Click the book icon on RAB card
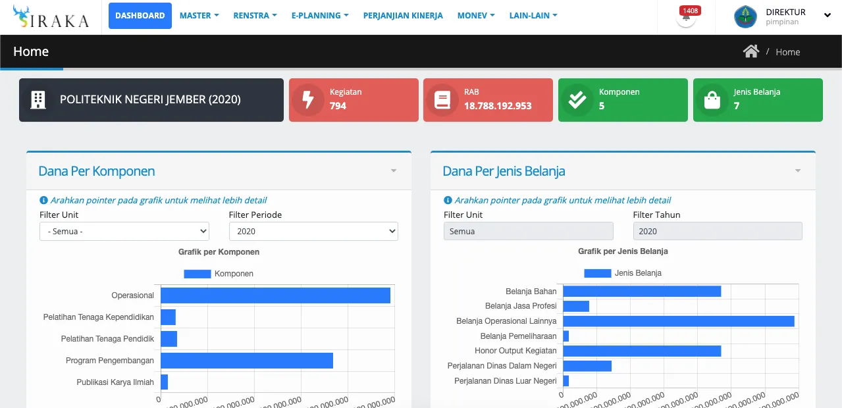The image size is (842, 408). coord(442,100)
